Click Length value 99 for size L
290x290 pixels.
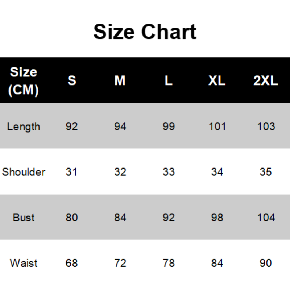(x=169, y=127)
